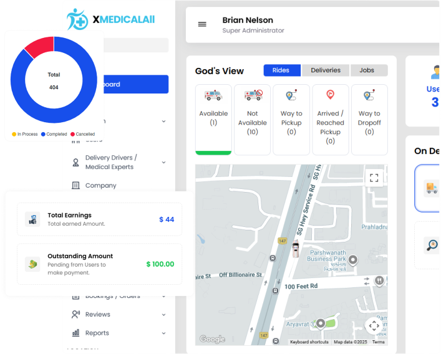Toggle Cancelled legend item

click(x=83, y=134)
